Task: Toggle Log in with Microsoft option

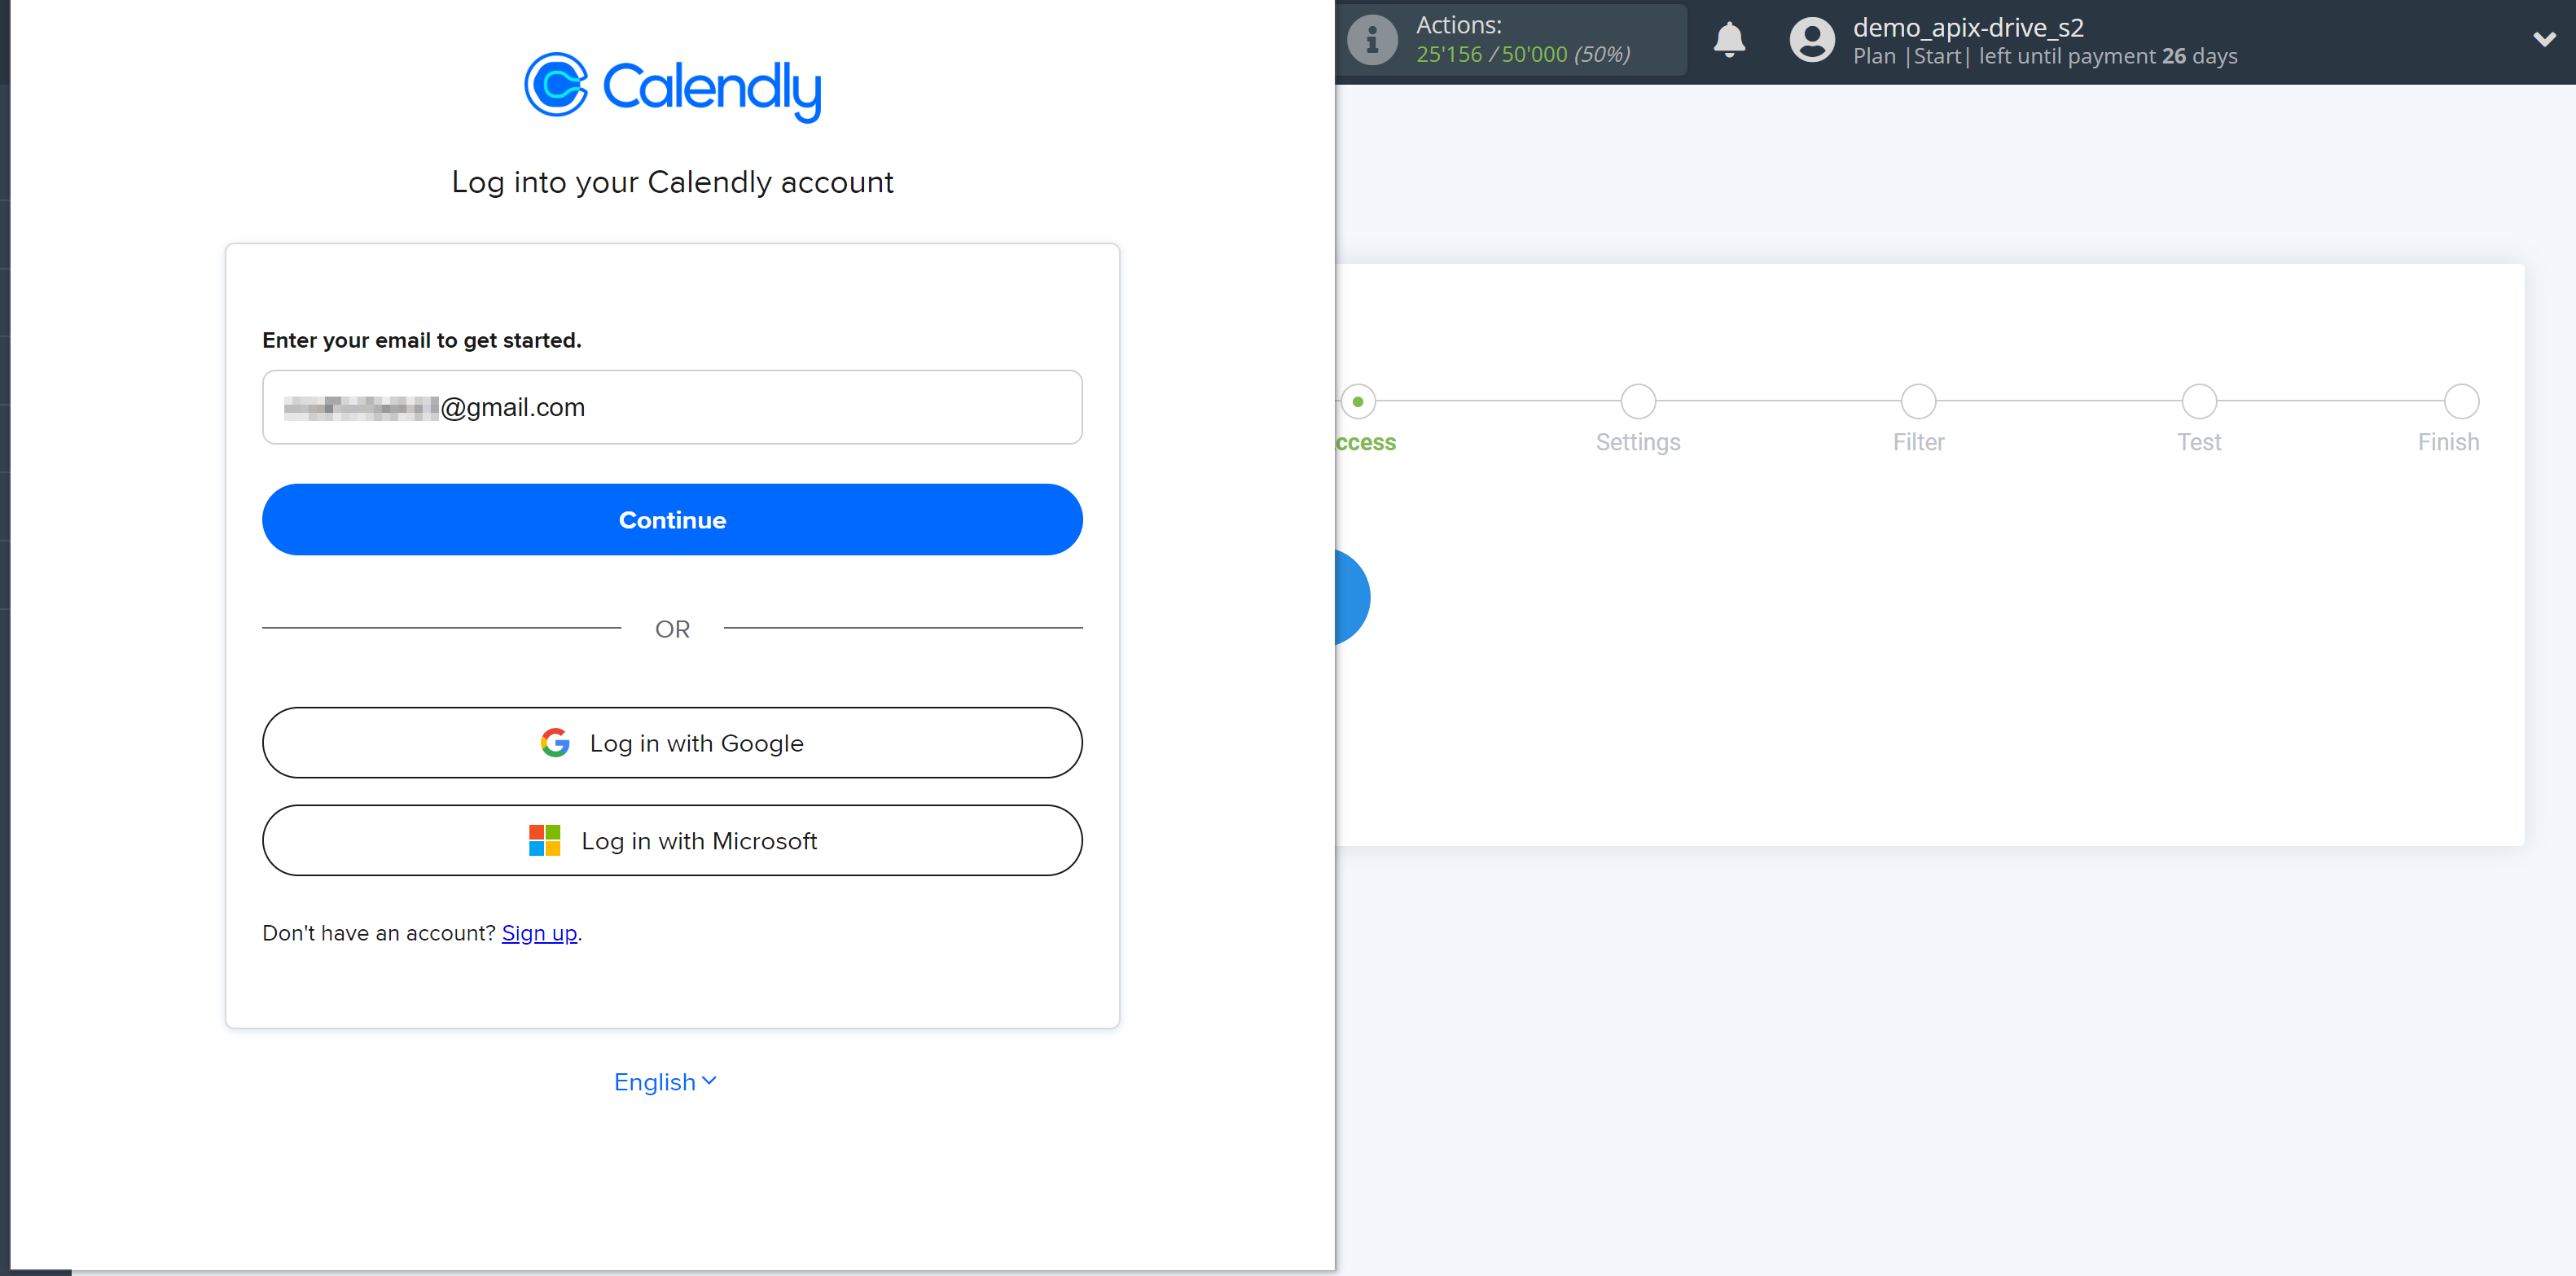Action: [672, 840]
